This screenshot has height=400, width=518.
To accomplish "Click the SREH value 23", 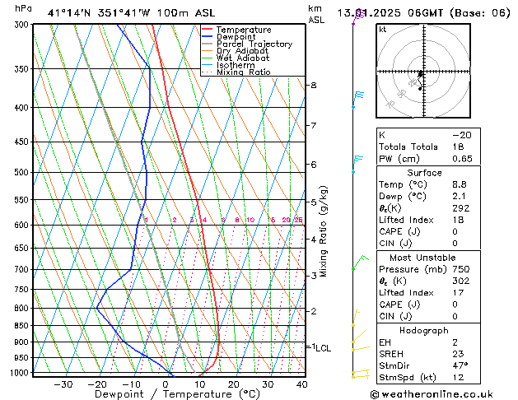I will [458, 354].
